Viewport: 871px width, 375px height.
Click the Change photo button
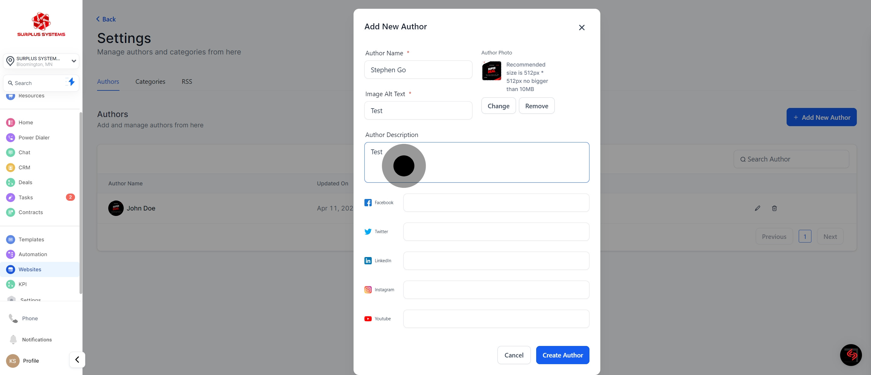(498, 106)
